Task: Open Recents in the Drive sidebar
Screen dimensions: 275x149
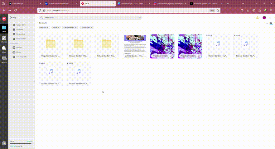Action: click(19, 29)
